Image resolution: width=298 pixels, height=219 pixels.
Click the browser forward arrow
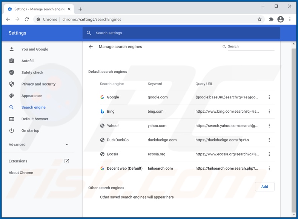click(17, 19)
